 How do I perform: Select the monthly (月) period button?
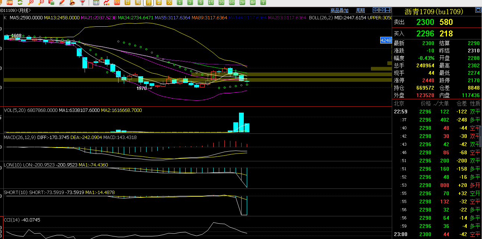(149, 2)
